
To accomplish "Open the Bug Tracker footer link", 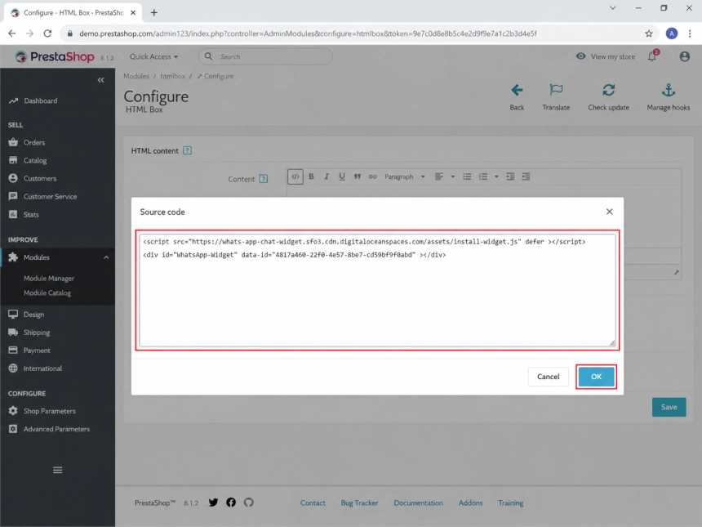I will 359,502.
